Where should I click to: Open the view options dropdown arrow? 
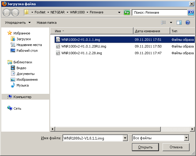point(171,23)
